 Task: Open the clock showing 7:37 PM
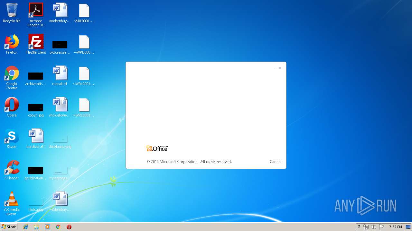click(x=395, y=227)
